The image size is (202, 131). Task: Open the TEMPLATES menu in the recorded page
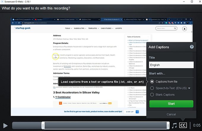(x=93, y=28)
